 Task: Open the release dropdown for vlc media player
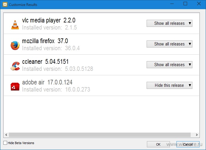(x=169, y=23)
